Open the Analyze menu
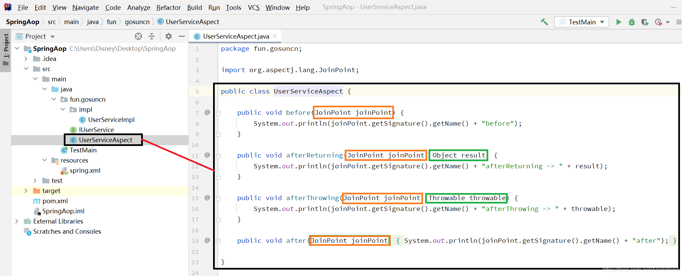The width and height of the screenshot is (682, 276). tap(138, 7)
